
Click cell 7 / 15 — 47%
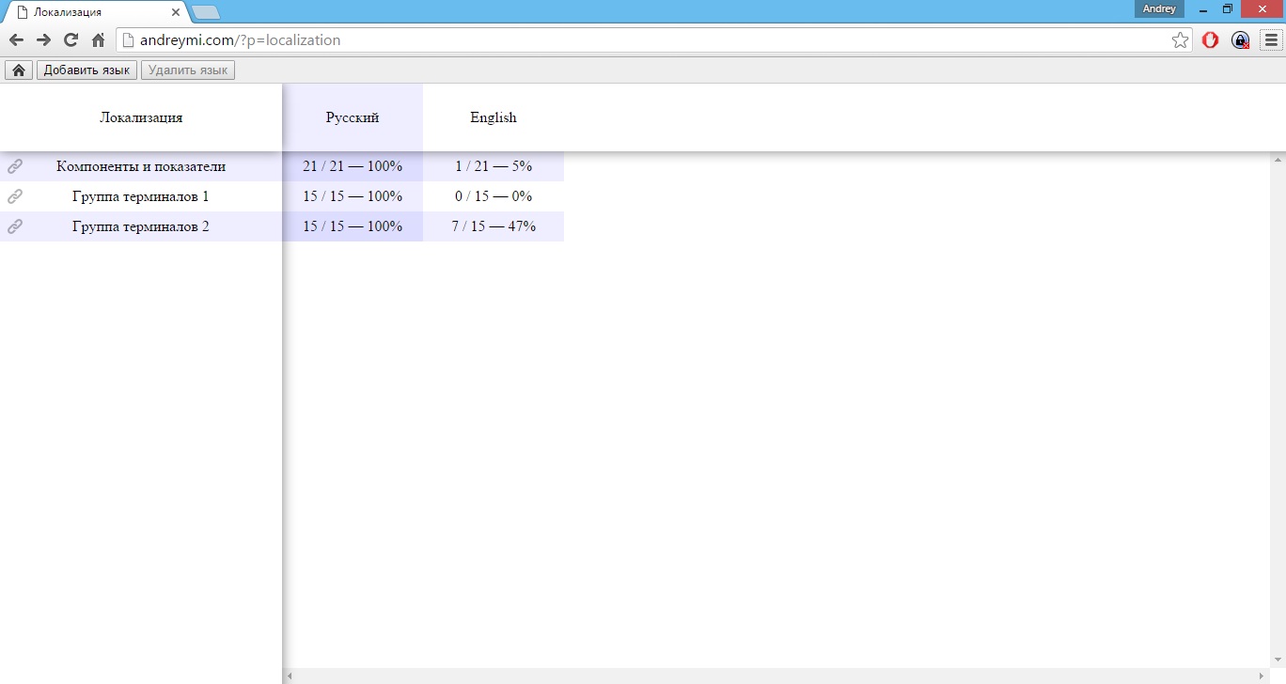coord(494,226)
